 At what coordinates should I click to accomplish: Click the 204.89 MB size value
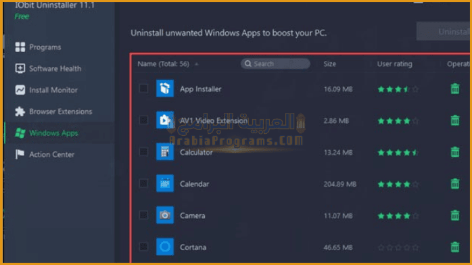[x=340, y=184]
